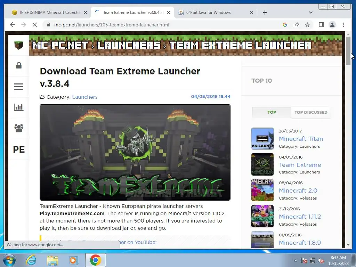This screenshot has width=356, height=267.
Task: Open the lock login icon in sidebar
Action: point(19,65)
